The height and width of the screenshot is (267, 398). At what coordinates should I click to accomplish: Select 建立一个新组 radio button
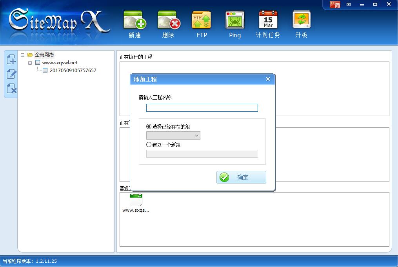pos(149,144)
